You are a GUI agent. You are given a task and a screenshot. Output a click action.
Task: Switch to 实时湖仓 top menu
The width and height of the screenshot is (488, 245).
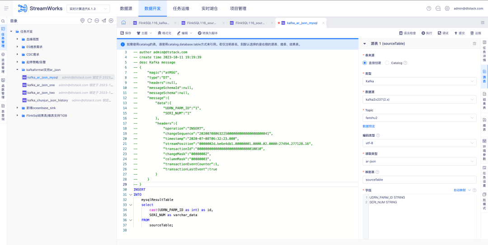(210, 9)
